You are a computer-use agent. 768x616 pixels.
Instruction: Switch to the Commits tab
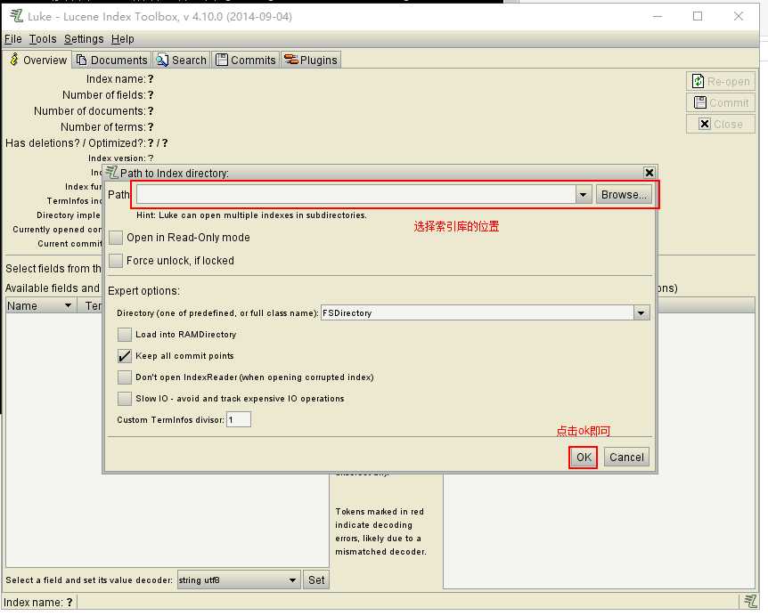coord(246,60)
